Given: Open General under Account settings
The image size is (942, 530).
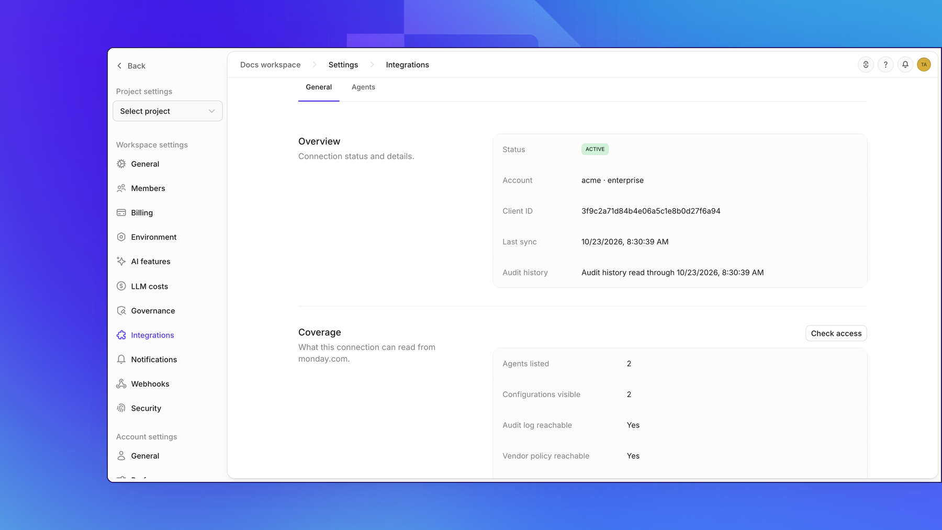Looking at the screenshot, I should pyautogui.click(x=145, y=456).
